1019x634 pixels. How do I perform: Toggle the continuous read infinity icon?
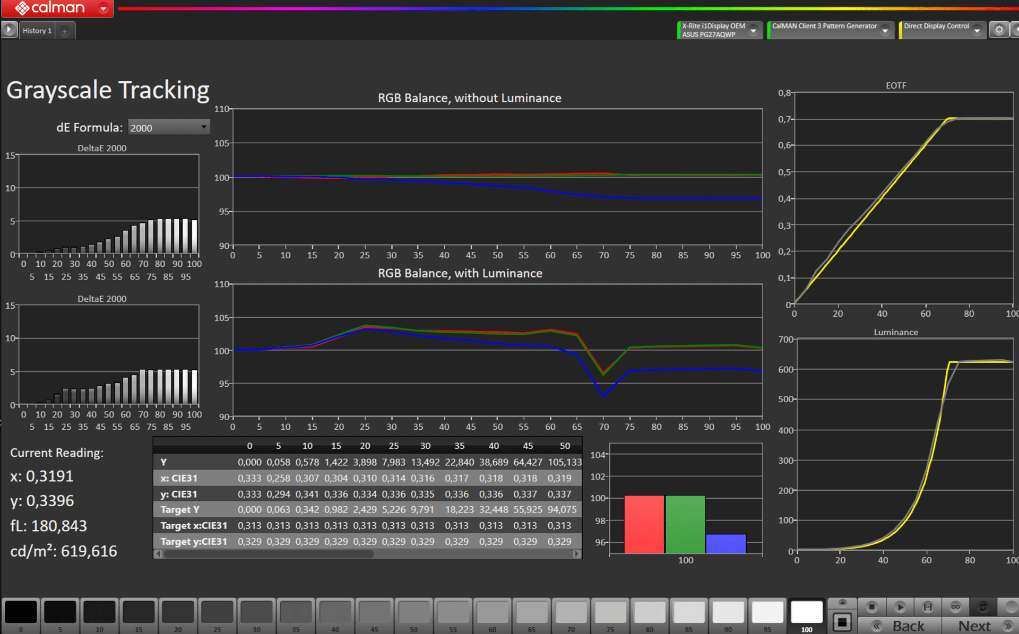955,606
